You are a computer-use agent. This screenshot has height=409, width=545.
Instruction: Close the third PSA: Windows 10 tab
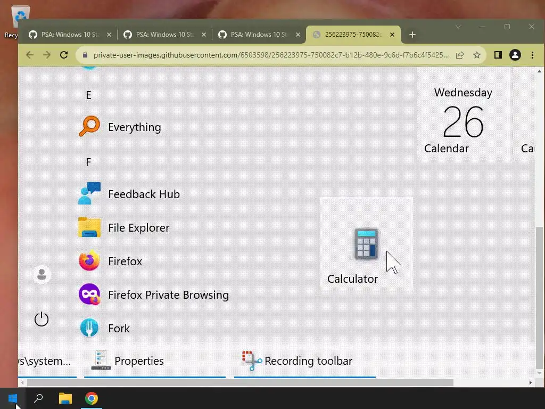coord(298,35)
